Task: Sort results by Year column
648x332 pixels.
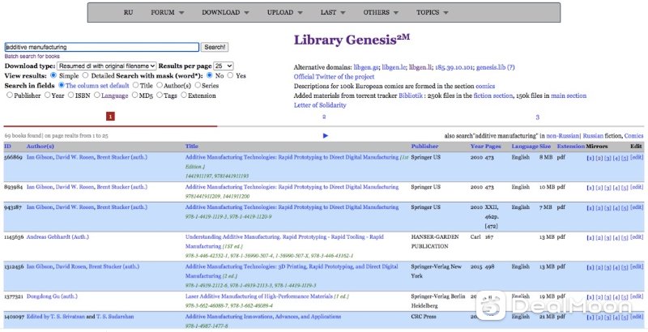Action: click(x=477, y=147)
